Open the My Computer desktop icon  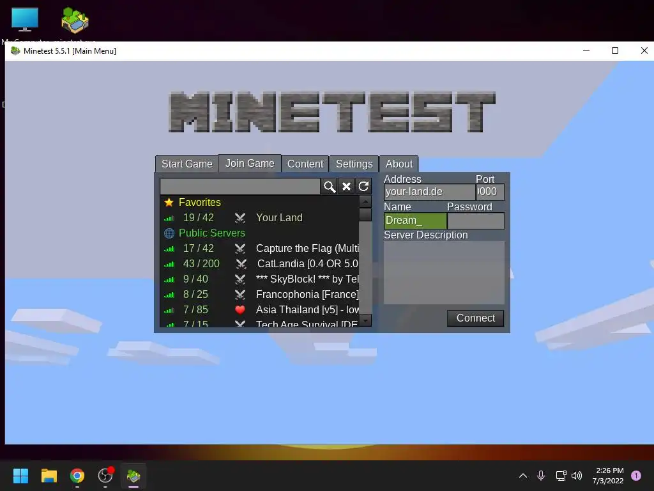[x=25, y=20]
